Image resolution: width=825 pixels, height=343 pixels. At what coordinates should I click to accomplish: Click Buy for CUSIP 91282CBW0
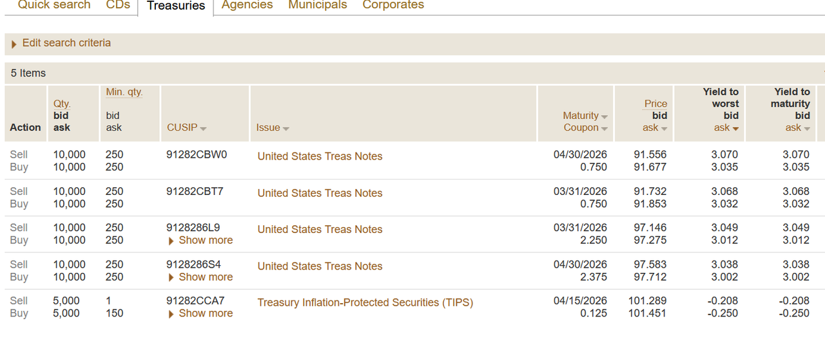[x=19, y=167]
